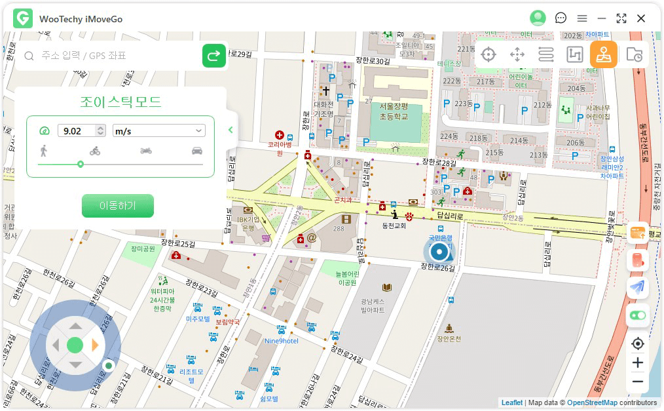Choose the car speed preset

tap(197, 151)
